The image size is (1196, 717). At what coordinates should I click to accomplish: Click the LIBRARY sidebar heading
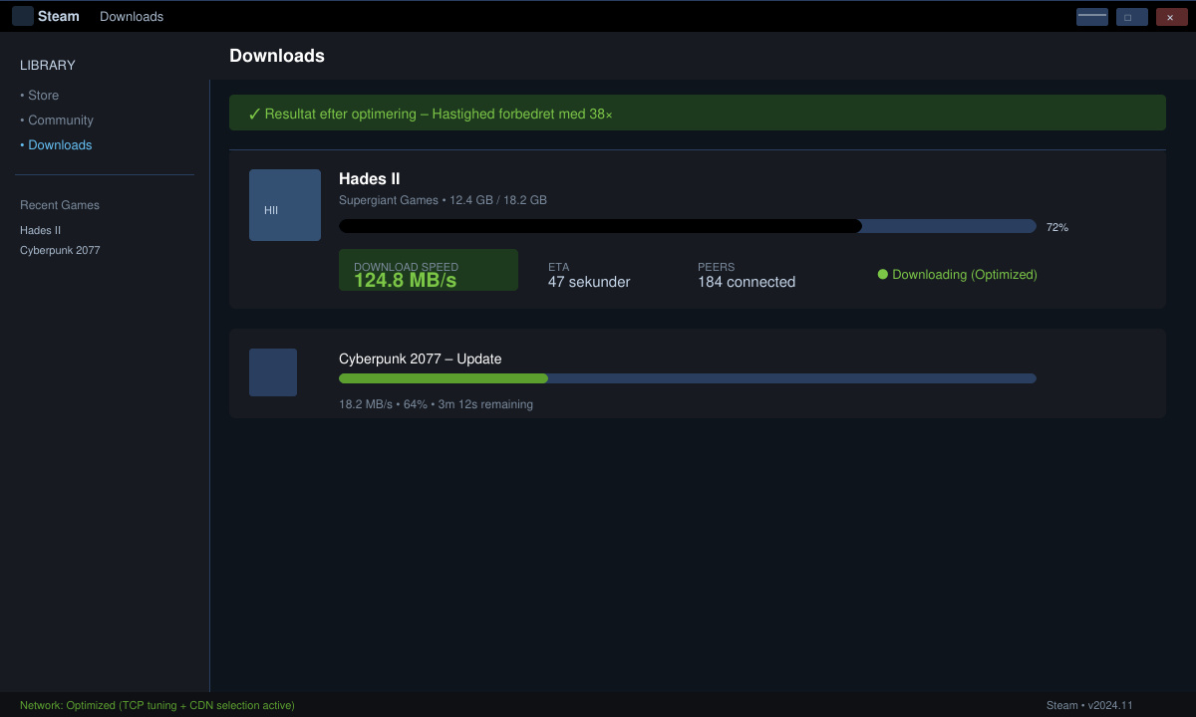[x=48, y=66]
